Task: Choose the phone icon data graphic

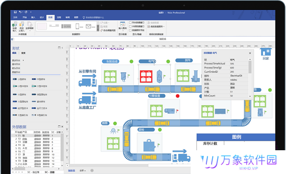Action: pos(79,27)
